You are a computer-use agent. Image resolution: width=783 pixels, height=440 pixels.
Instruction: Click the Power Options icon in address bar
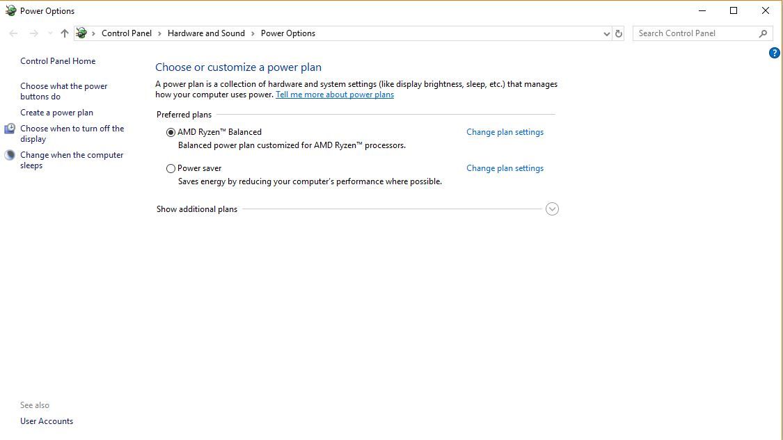click(x=81, y=33)
